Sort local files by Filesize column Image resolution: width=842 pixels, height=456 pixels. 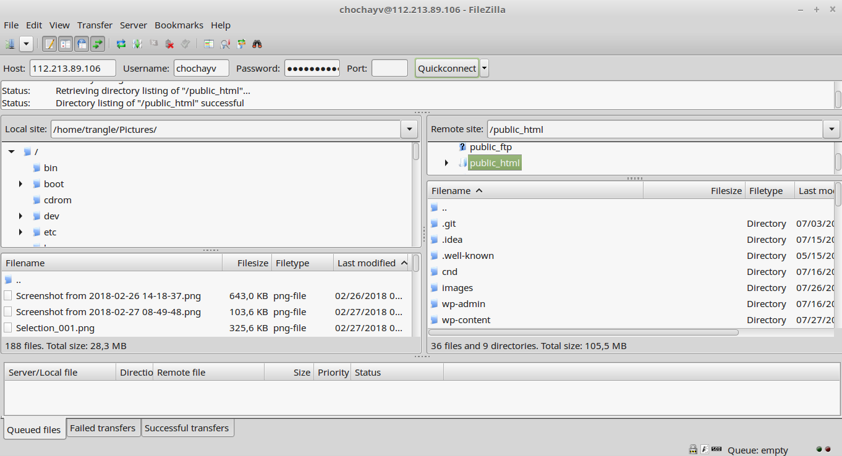click(x=247, y=263)
